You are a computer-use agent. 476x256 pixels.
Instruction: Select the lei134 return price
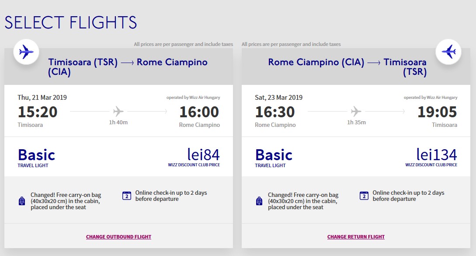pos(436,154)
